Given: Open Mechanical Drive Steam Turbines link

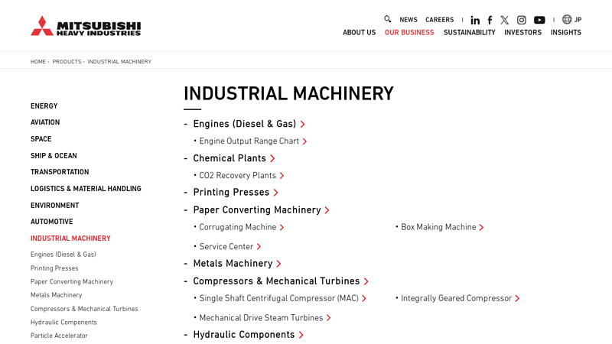Looking at the screenshot, I should [265, 318].
